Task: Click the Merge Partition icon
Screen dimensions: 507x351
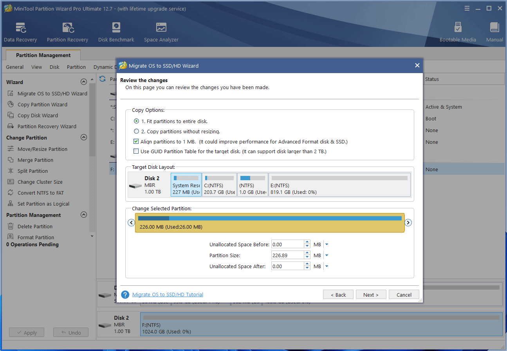Action: [x=11, y=160]
